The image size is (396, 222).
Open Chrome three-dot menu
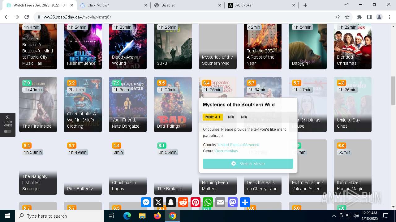pos(389,17)
